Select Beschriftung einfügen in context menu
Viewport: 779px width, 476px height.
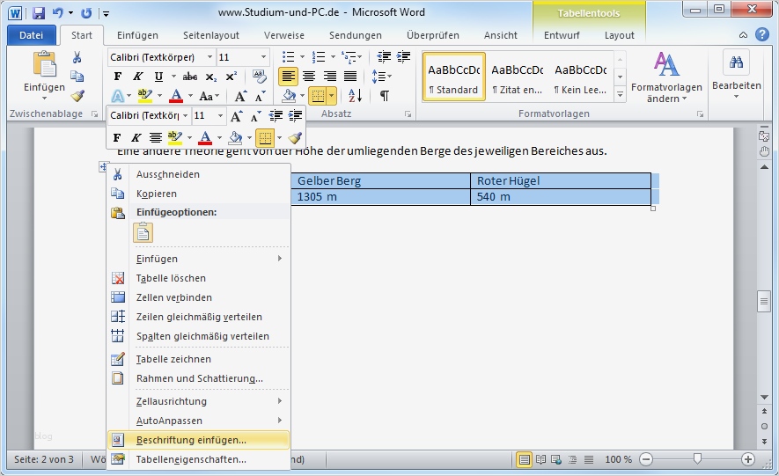(198, 440)
